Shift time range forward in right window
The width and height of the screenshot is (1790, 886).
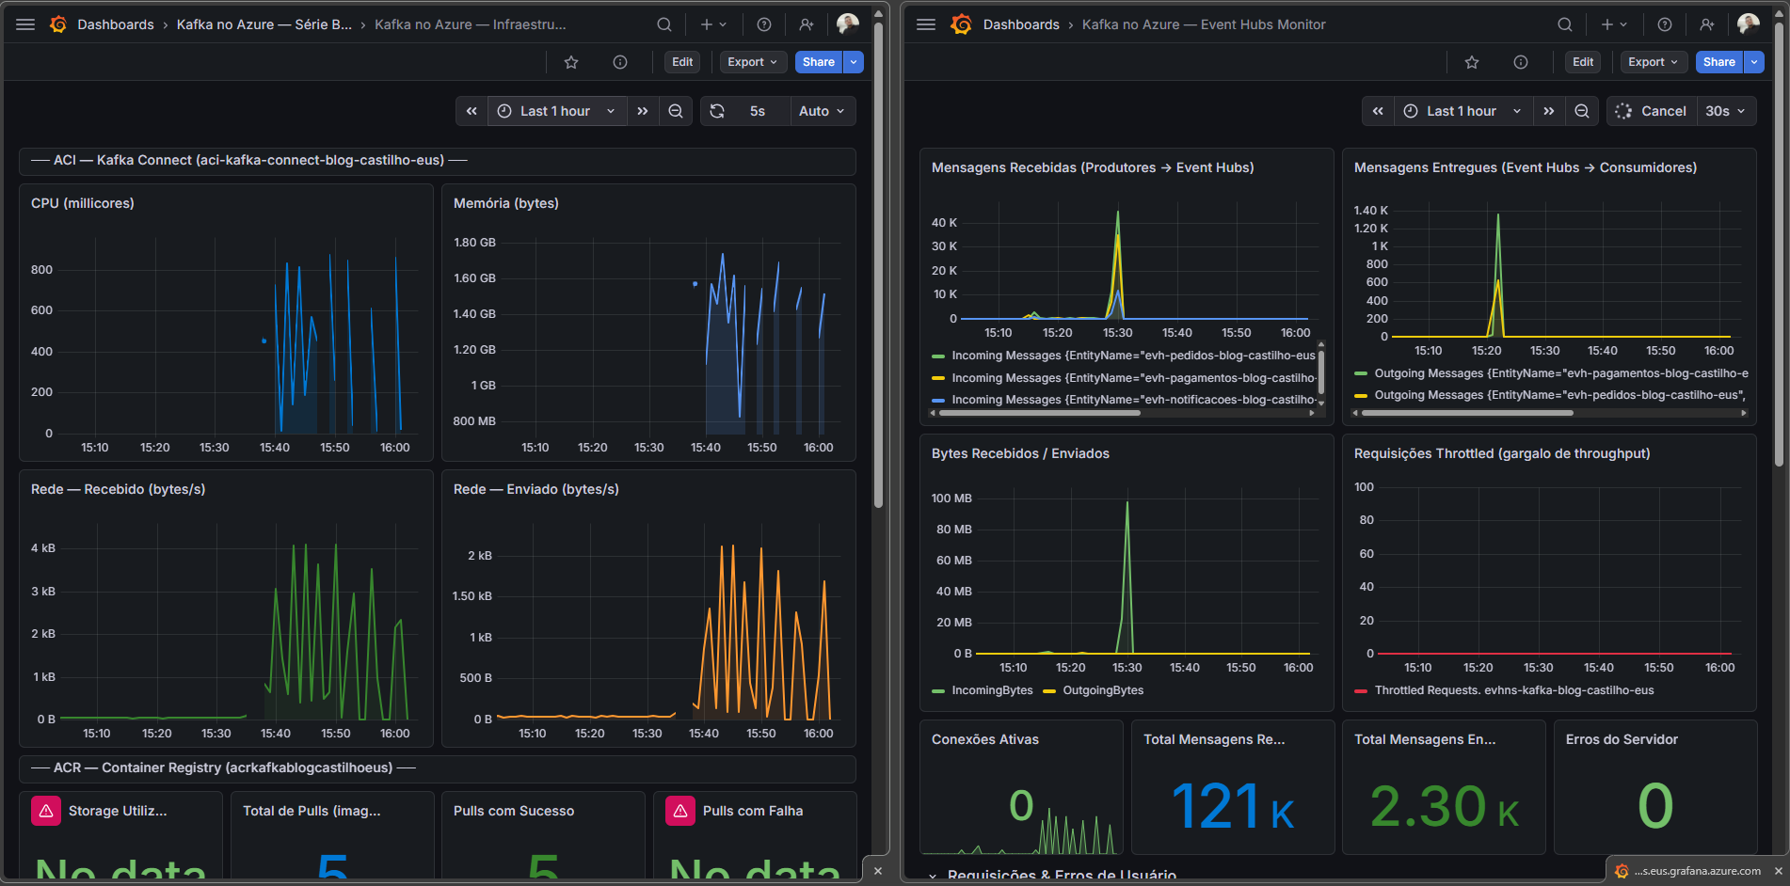coord(1549,111)
